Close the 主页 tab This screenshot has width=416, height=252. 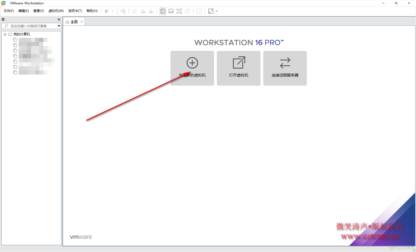(82, 22)
